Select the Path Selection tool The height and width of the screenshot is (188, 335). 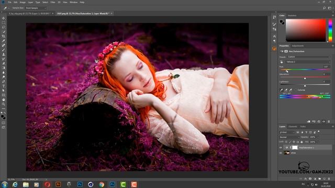(4, 90)
